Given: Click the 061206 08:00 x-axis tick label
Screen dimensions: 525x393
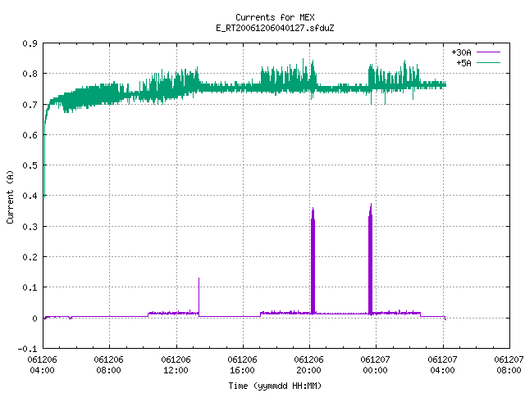Looking at the screenshot, I should pos(109,365).
